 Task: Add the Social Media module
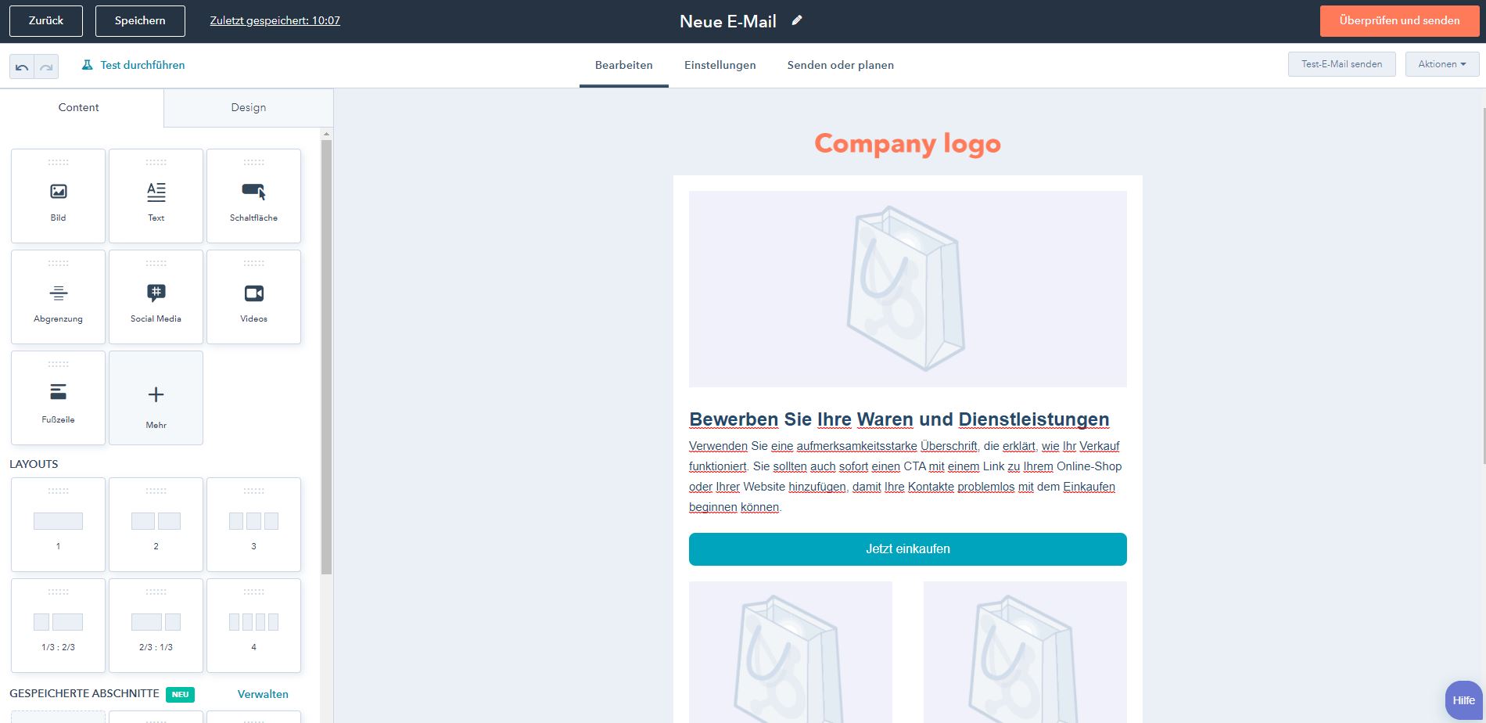coord(155,297)
